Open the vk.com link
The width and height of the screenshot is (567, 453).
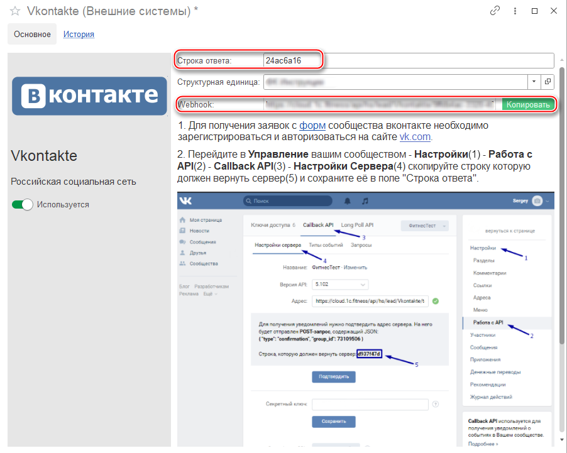[415, 137]
